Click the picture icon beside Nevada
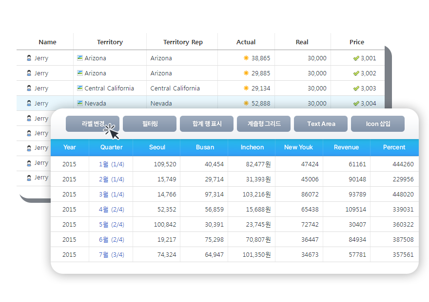This screenshot has width=429, height=302. click(80, 103)
